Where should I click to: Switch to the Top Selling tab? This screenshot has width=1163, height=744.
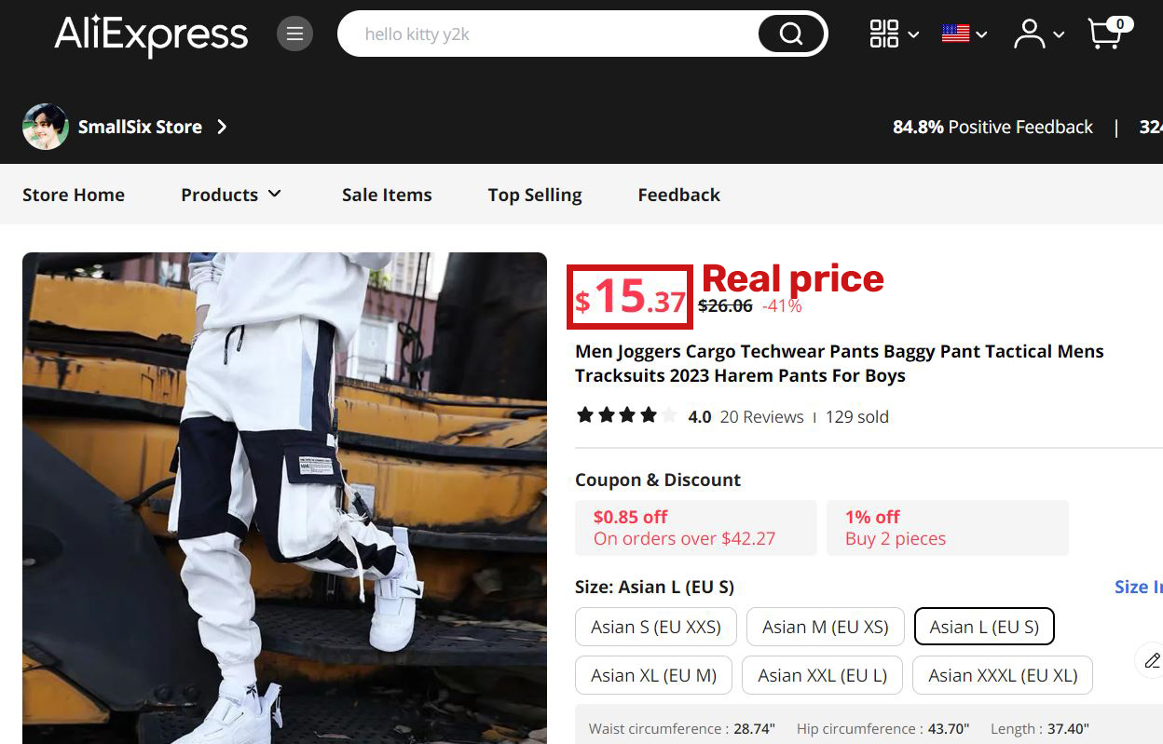534,195
